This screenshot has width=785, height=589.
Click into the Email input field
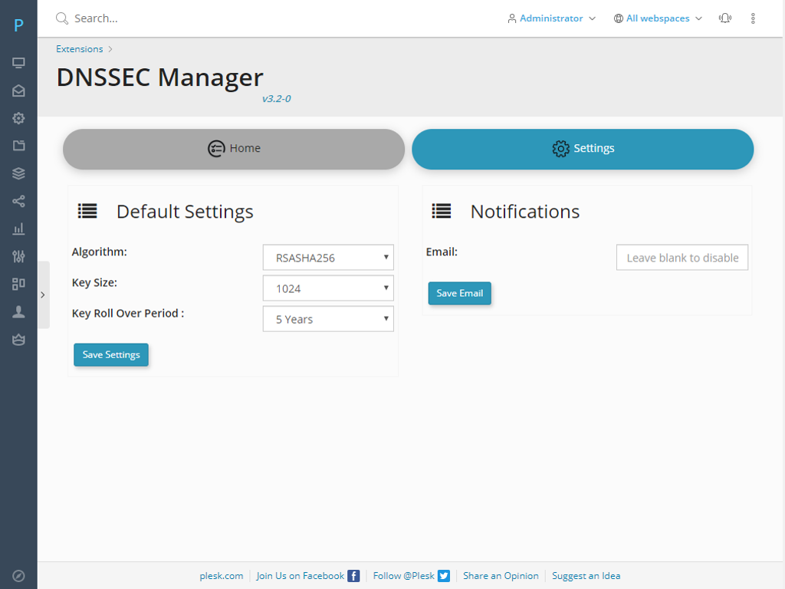(682, 258)
